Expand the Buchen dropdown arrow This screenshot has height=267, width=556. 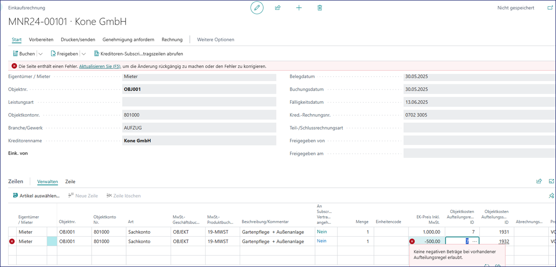click(40, 53)
